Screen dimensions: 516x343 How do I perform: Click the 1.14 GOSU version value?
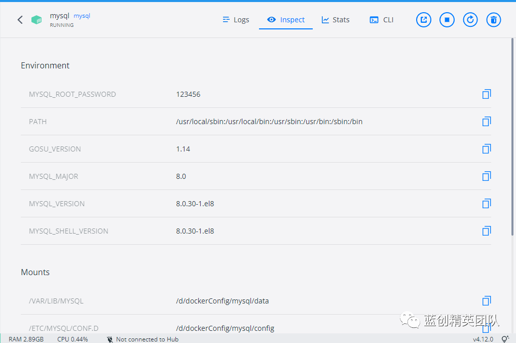(x=183, y=149)
